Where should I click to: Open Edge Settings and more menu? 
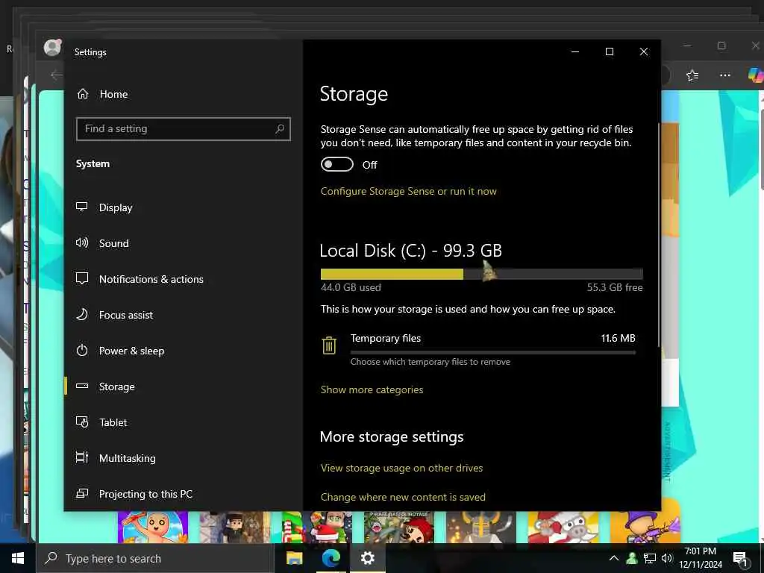tap(725, 75)
